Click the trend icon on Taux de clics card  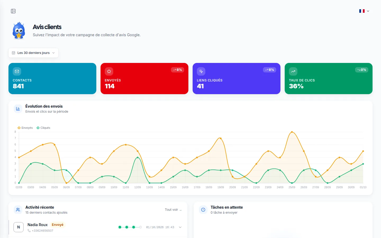293,71
